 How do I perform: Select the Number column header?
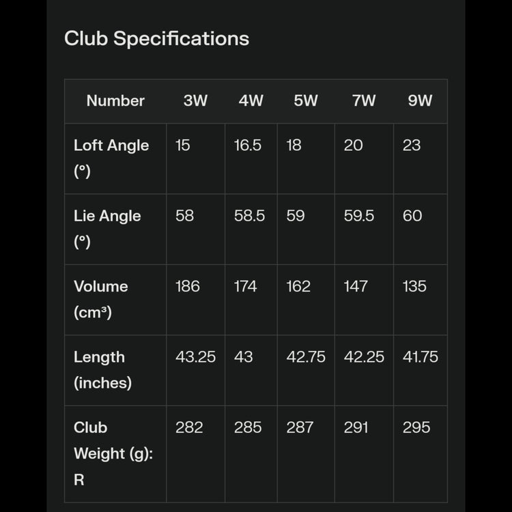(x=115, y=101)
